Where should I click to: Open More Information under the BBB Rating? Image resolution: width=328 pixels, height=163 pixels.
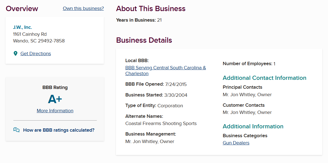(x=55, y=111)
